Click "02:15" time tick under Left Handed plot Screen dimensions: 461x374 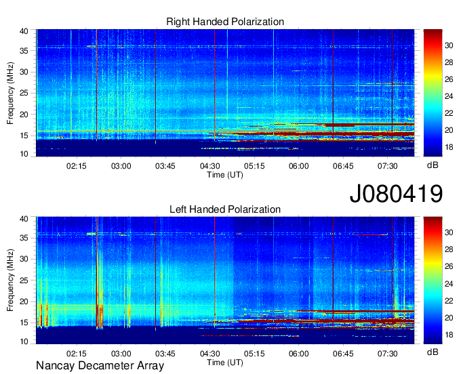(x=77, y=354)
